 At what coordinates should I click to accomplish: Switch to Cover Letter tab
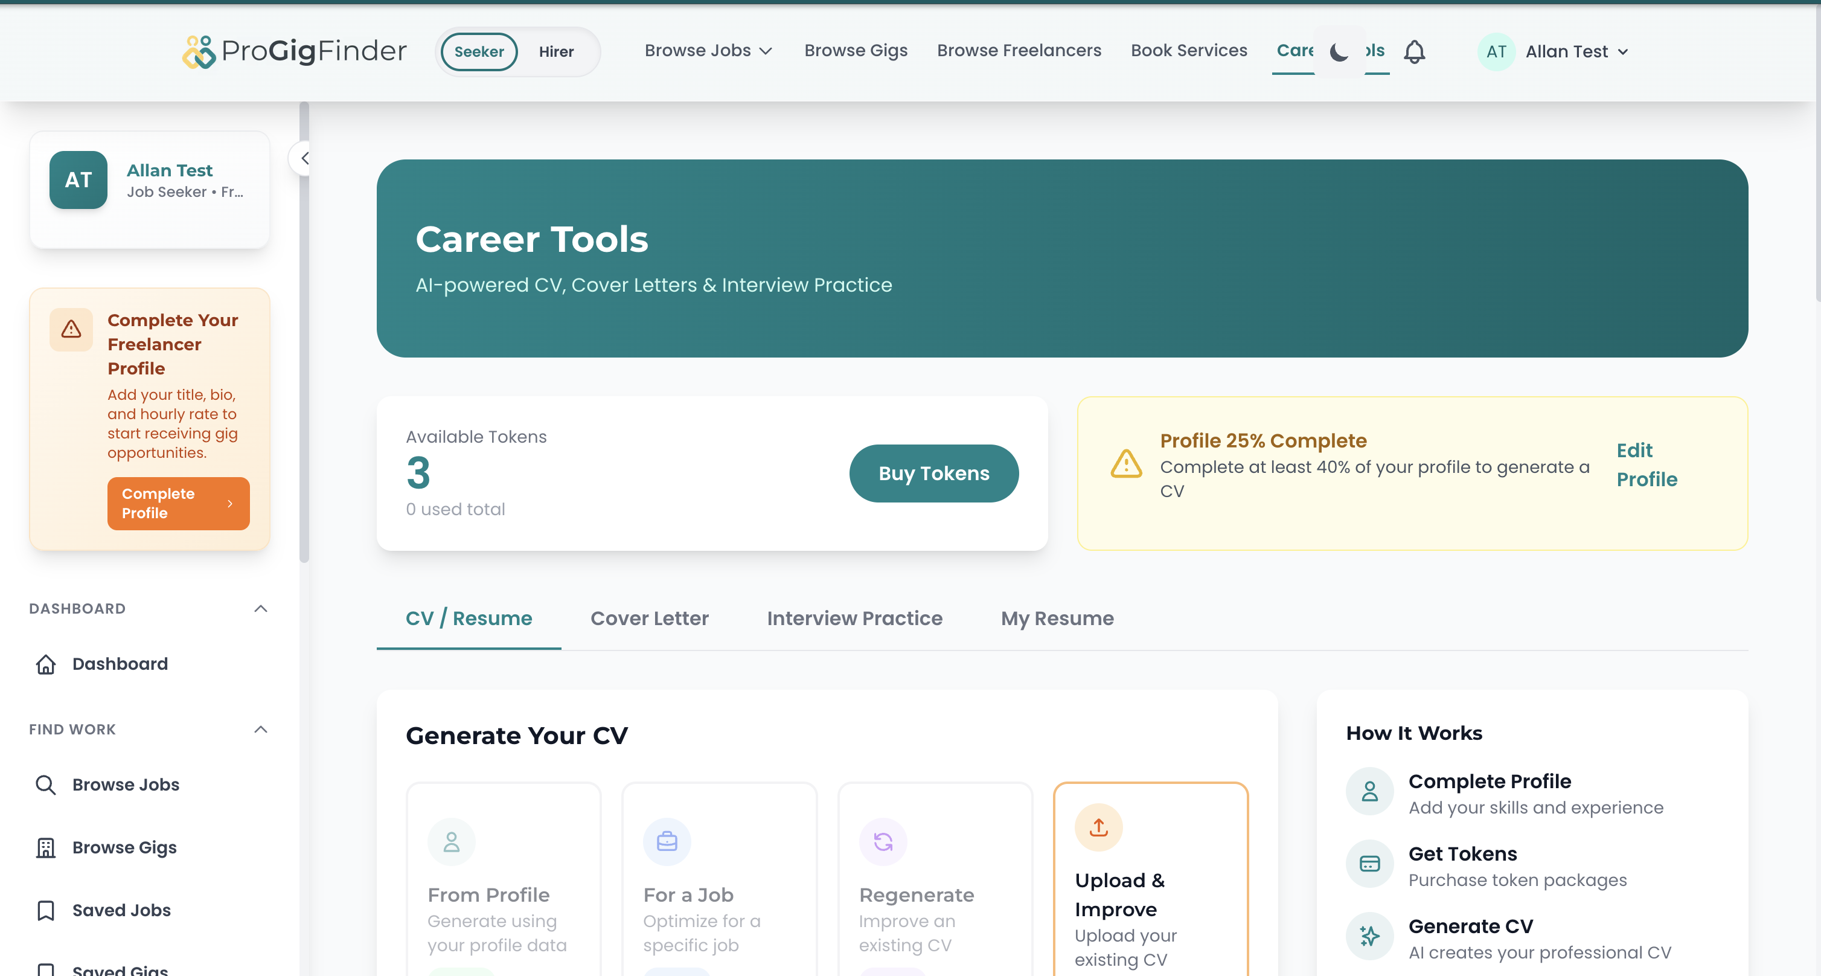point(649,618)
